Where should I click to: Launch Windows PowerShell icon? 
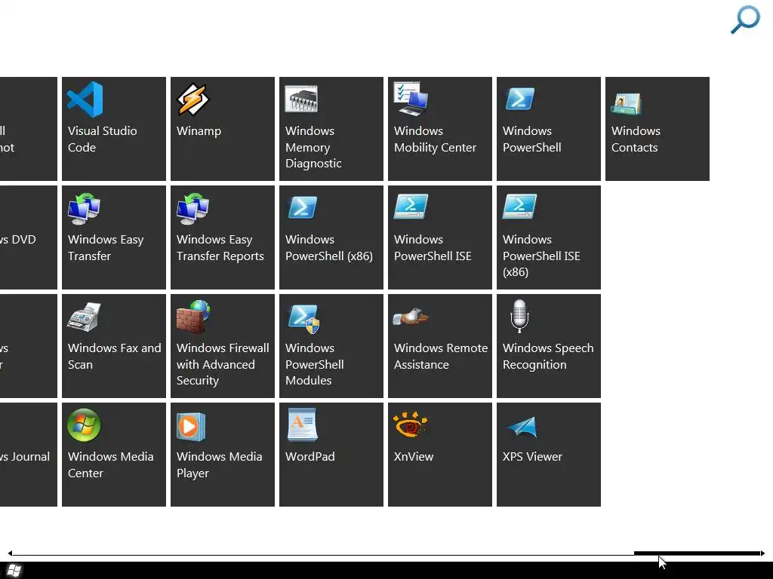pyautogui.click(x=519, y=99)
